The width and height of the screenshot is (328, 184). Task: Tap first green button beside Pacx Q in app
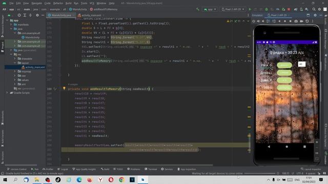284,65
